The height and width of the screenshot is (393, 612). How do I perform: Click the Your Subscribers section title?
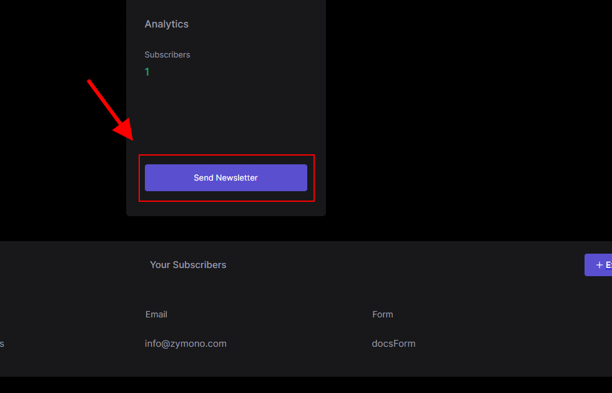click(x=188, y=265)
